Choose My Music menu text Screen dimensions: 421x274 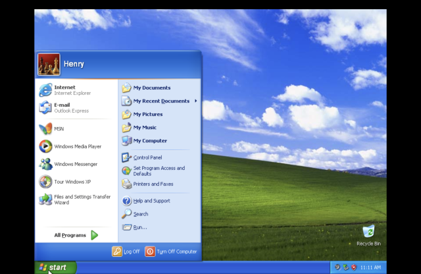click(x=145, y=128)
